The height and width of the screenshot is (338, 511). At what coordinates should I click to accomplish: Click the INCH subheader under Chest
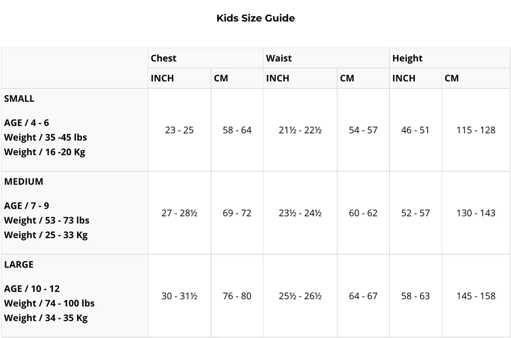point(162,78)
